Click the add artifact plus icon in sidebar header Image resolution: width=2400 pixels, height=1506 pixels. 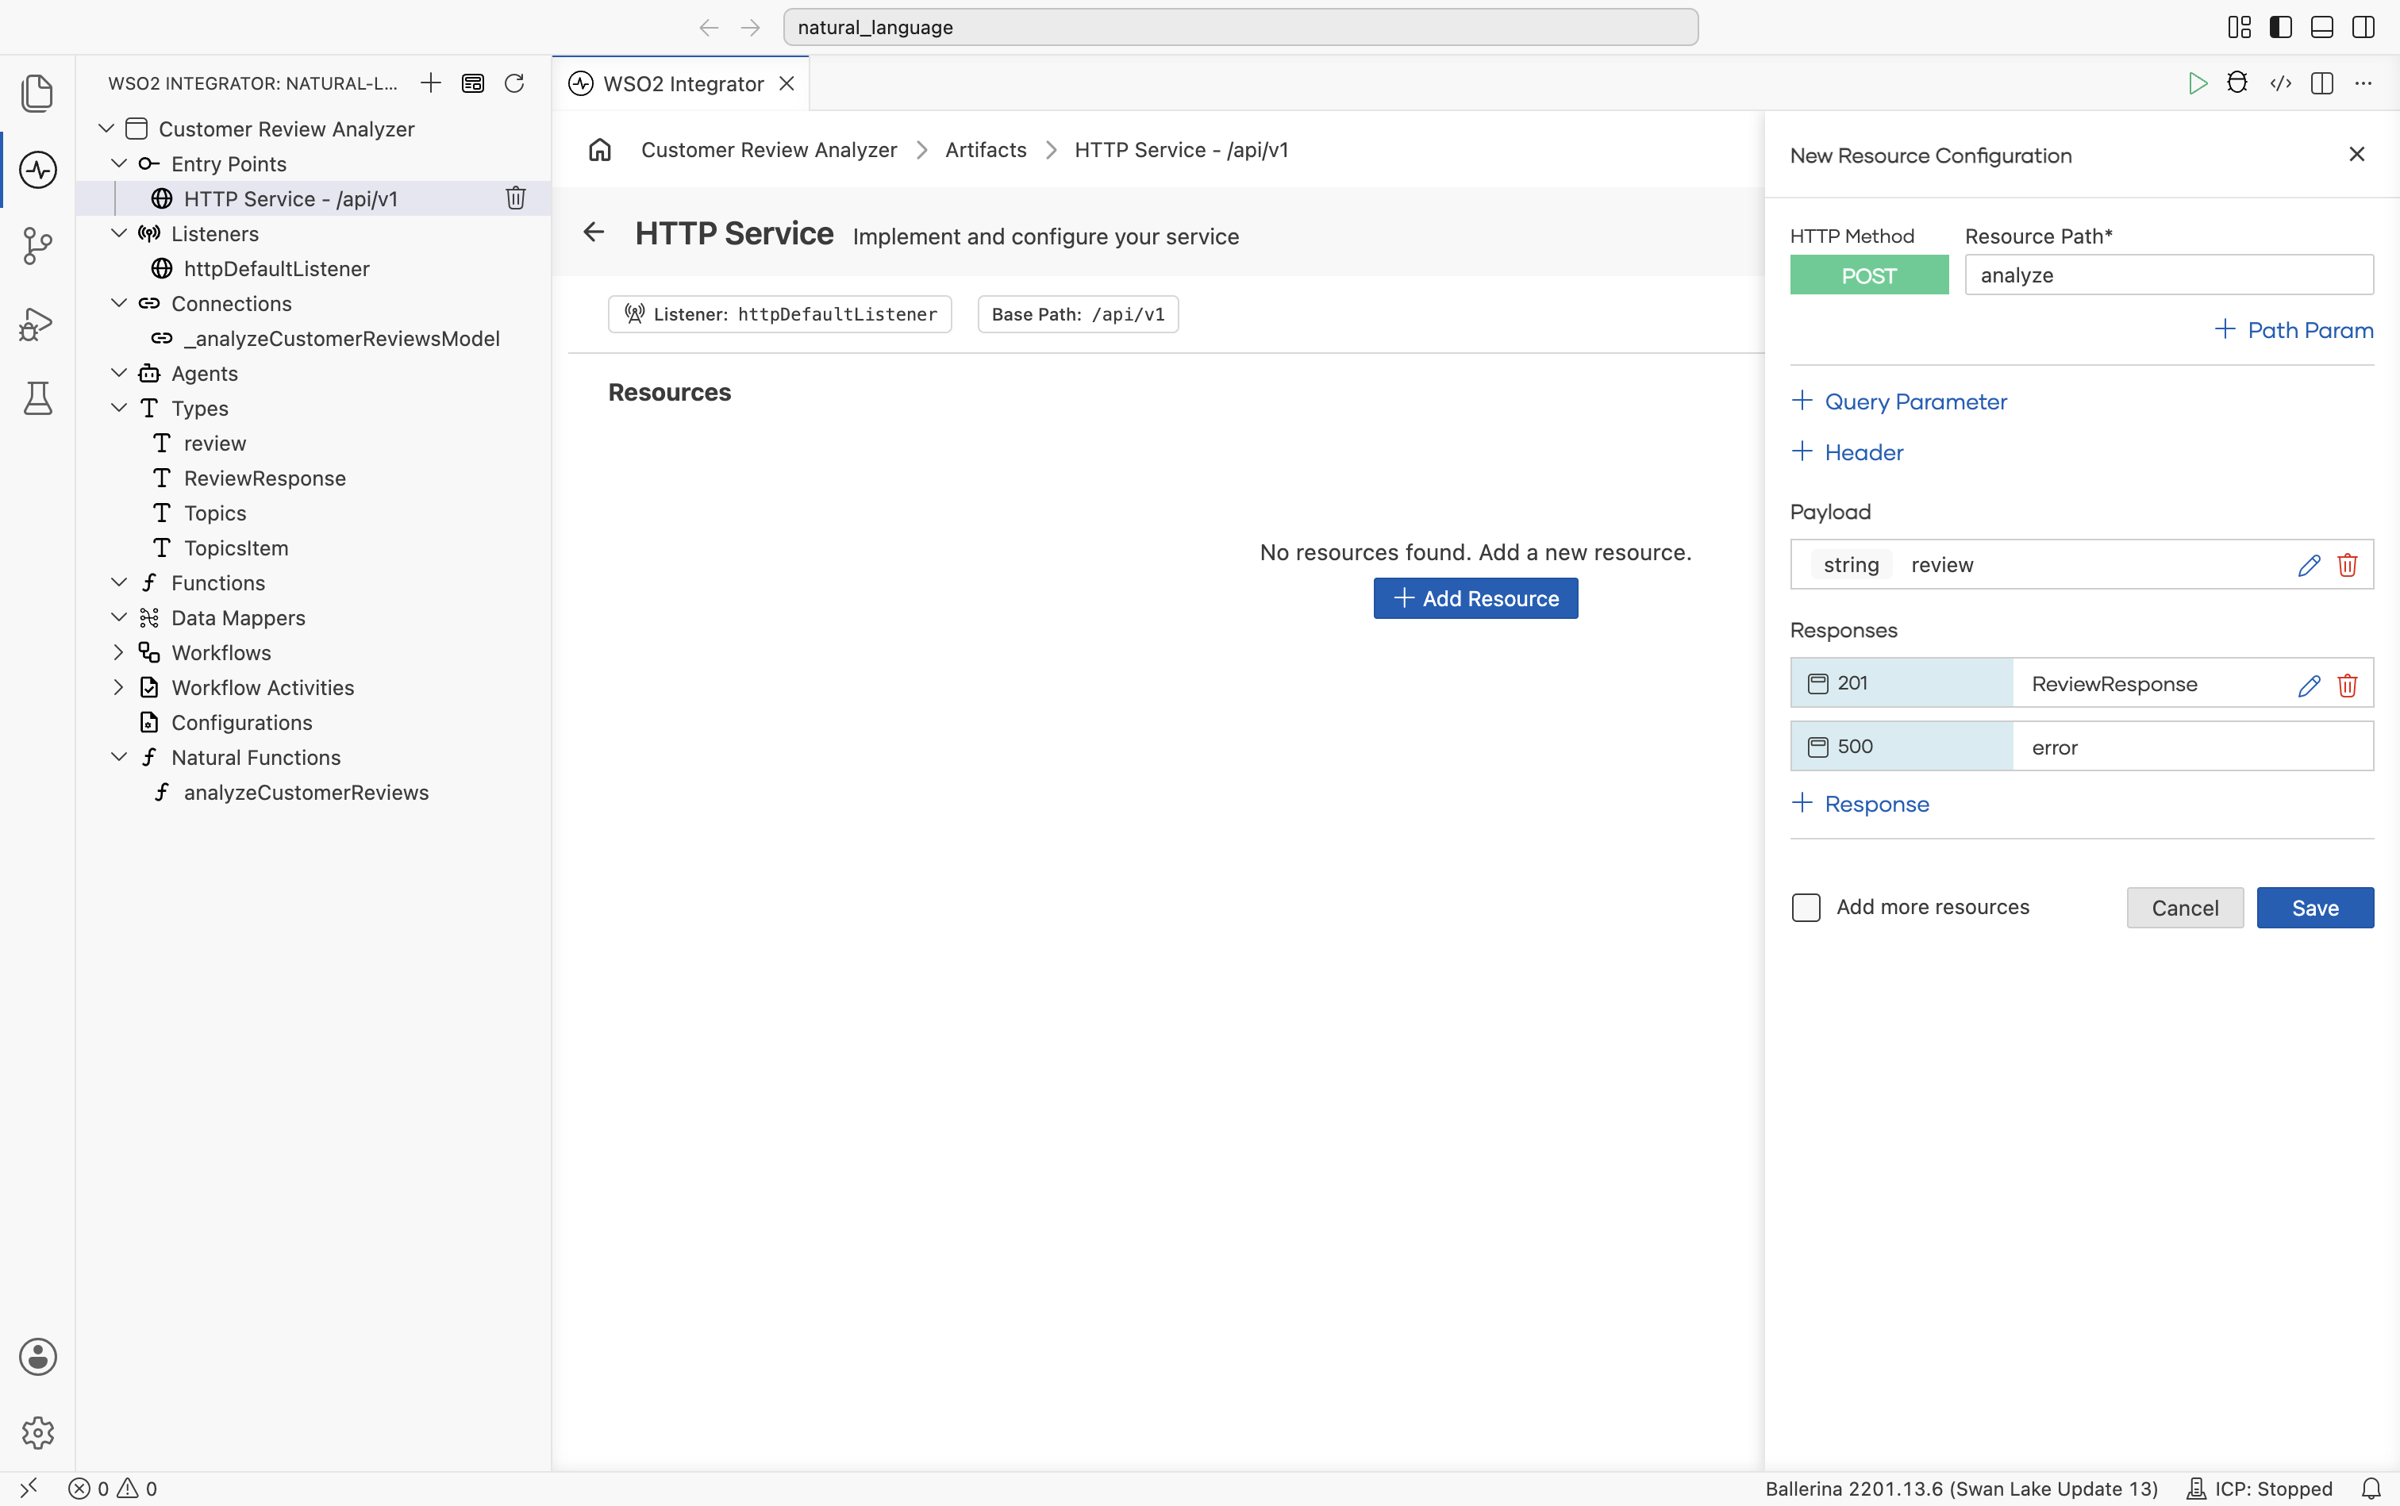tap(430, 83)
